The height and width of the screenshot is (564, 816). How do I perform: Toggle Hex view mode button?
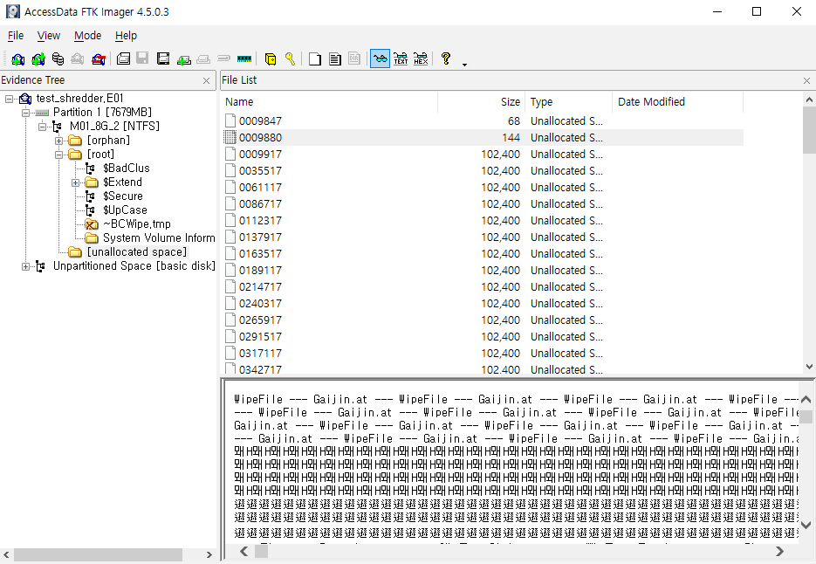point(421,58)
